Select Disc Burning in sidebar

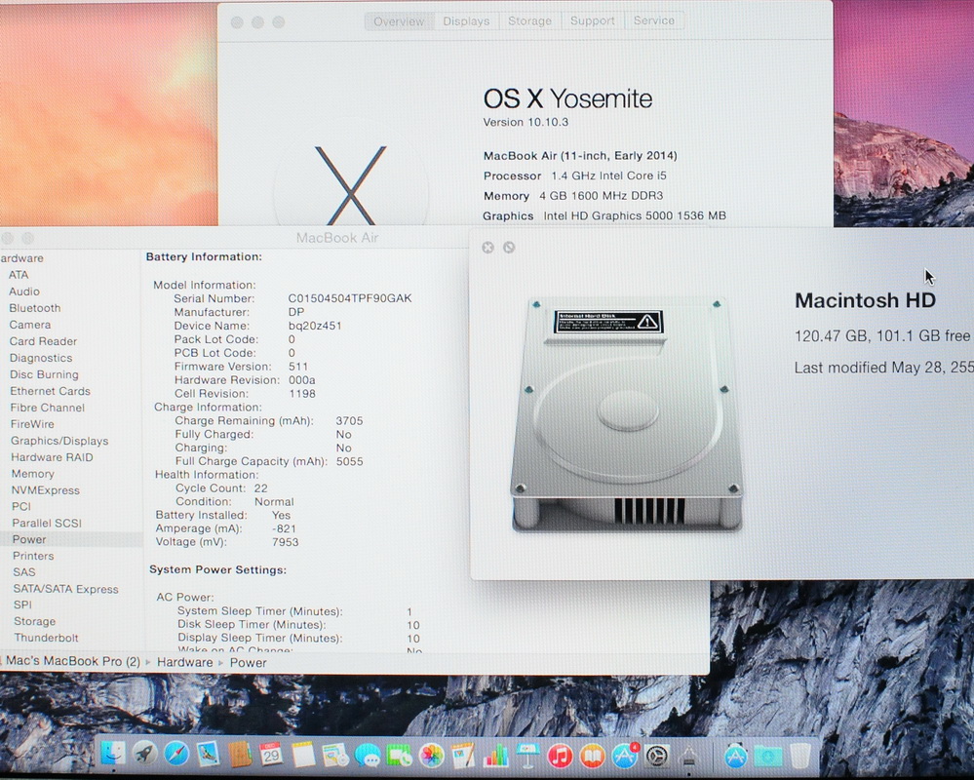pos(44,374)
